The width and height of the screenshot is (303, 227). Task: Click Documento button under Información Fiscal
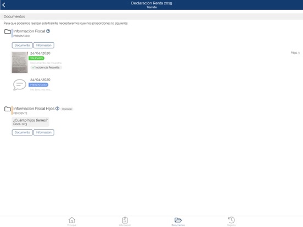click(x=22, y=45)
